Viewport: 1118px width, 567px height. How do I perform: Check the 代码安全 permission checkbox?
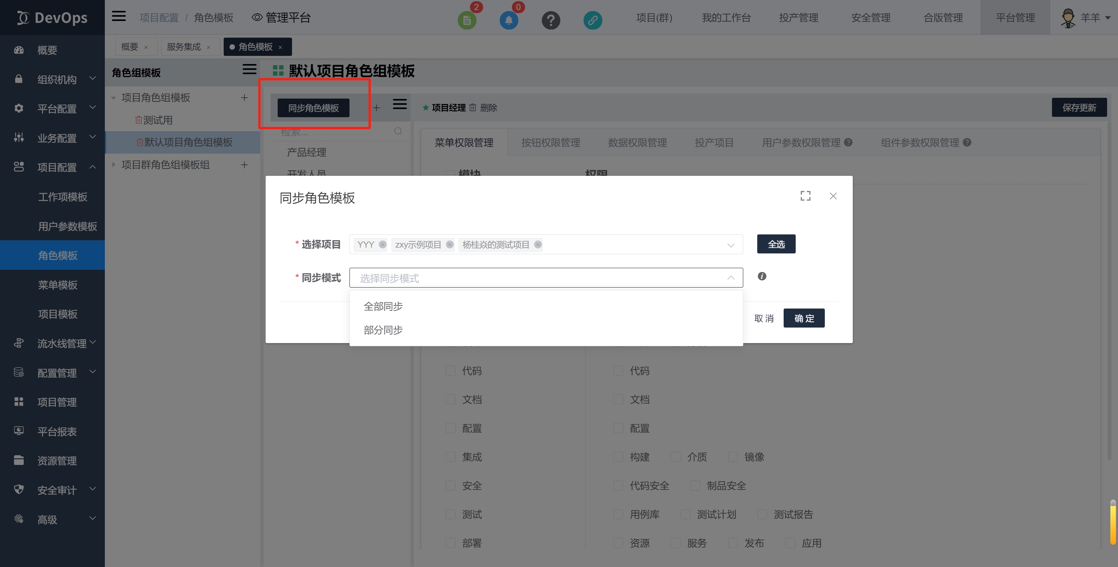pyautogui.click(x=618, y=486)
